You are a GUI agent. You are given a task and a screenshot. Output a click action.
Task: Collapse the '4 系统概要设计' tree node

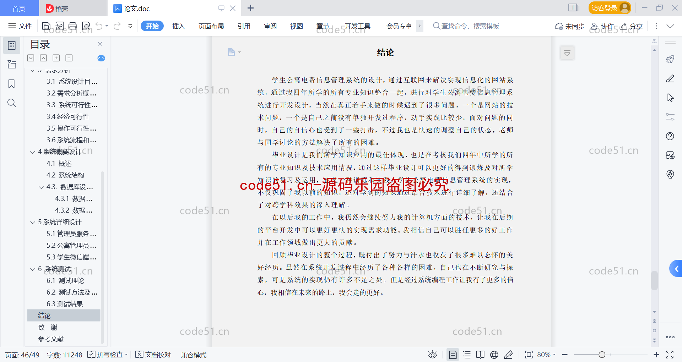pos(32,152)
